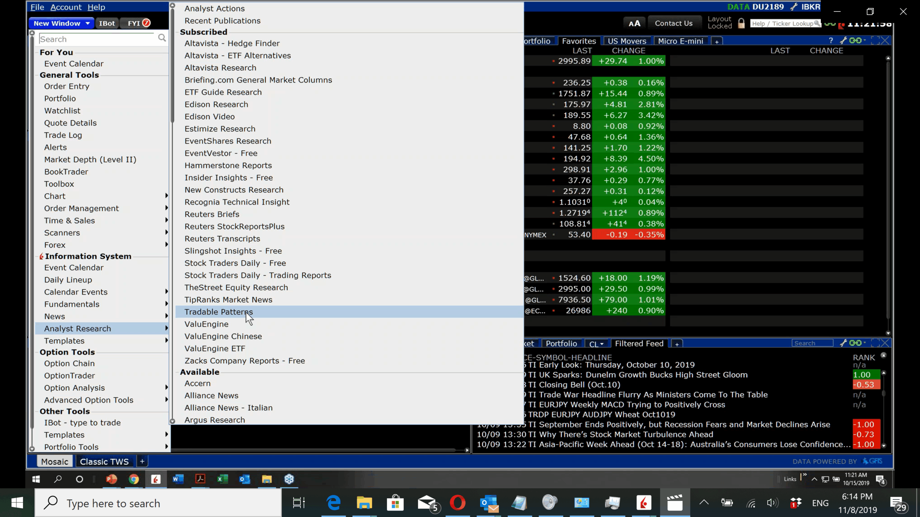Image resolution: width=920 pixels, height=517 pixels.
Task: Toggle the Layout Locked padlock
Action: [x=741, y=23]
